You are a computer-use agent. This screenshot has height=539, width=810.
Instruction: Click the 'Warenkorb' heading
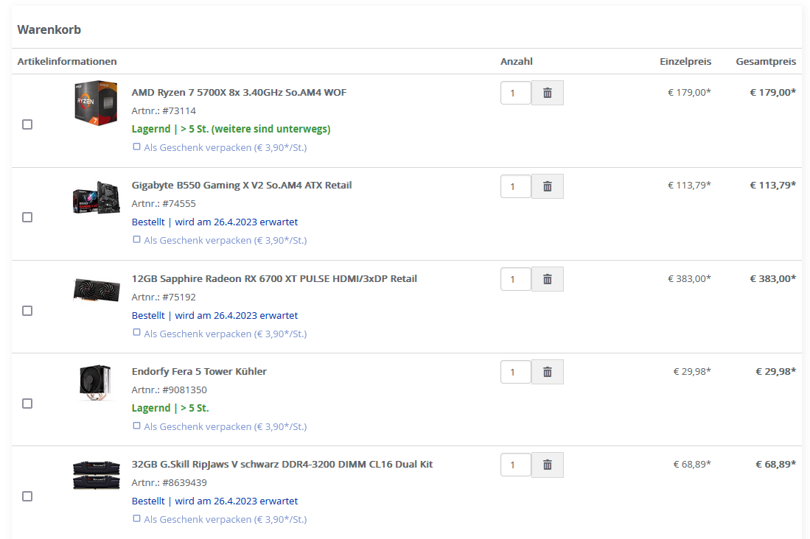[x=49, y=30]
